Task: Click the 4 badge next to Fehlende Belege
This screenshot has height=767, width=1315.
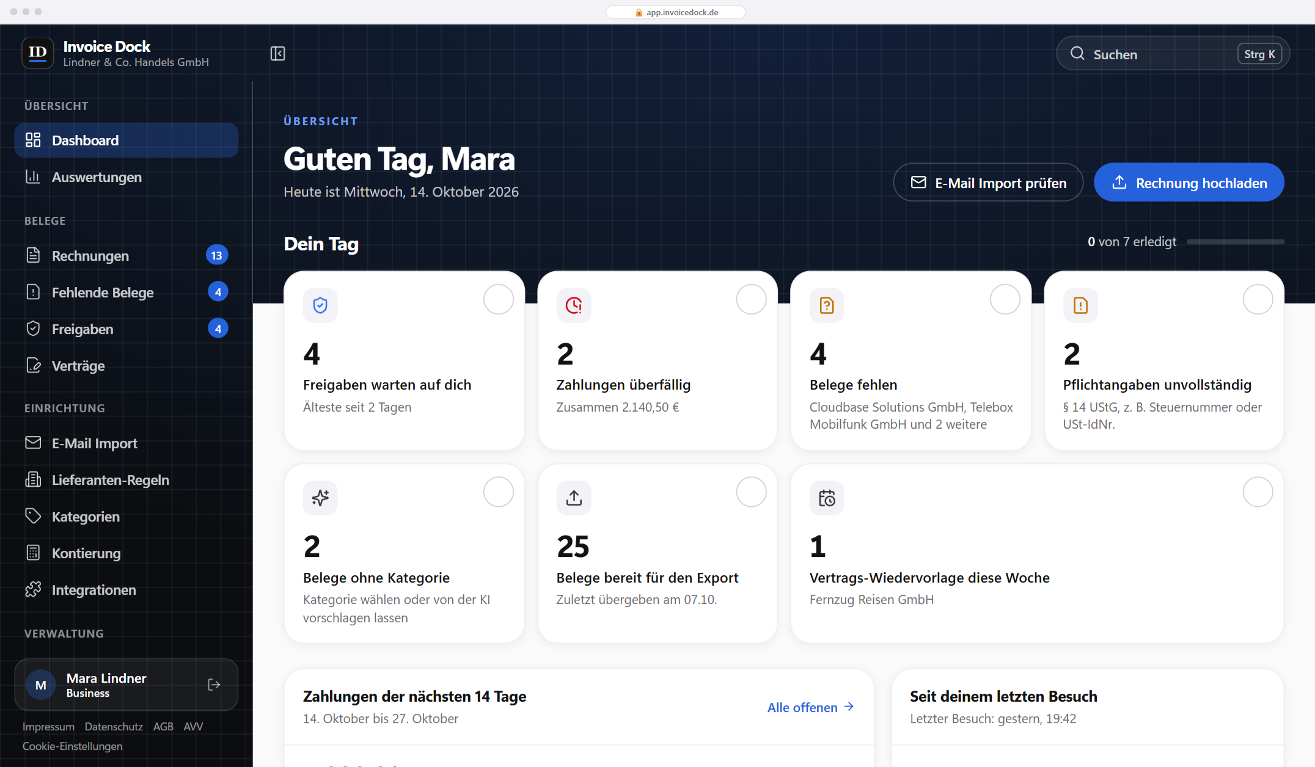Action: click(218, 292)
